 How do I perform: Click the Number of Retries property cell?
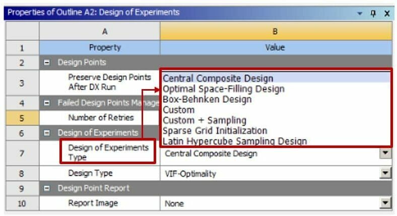click(100, 118)
